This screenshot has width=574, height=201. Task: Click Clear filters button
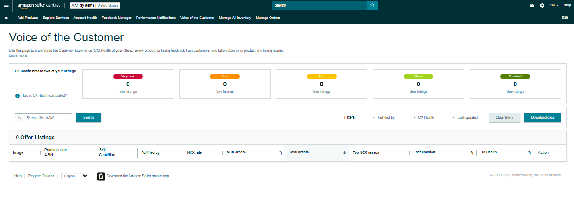coord(504,118)
